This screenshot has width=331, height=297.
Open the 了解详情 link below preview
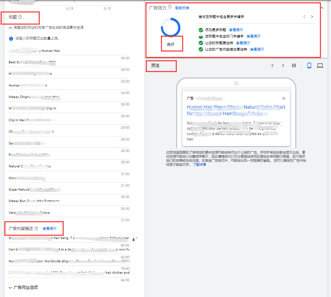click(x=199, y=165)
